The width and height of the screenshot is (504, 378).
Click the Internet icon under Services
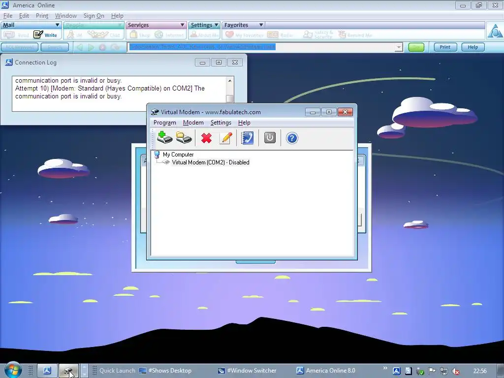point(169,35)
